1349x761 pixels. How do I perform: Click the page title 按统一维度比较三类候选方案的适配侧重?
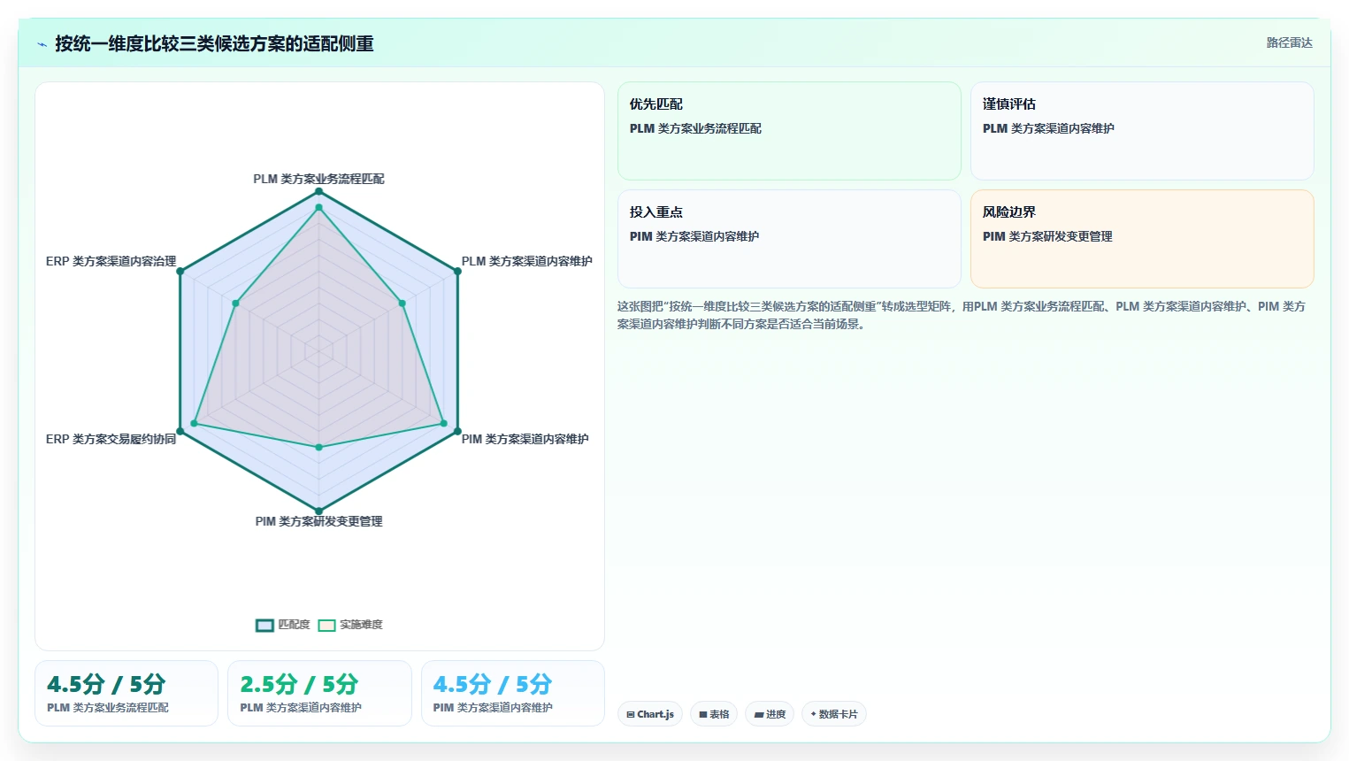tap(214, 43)
